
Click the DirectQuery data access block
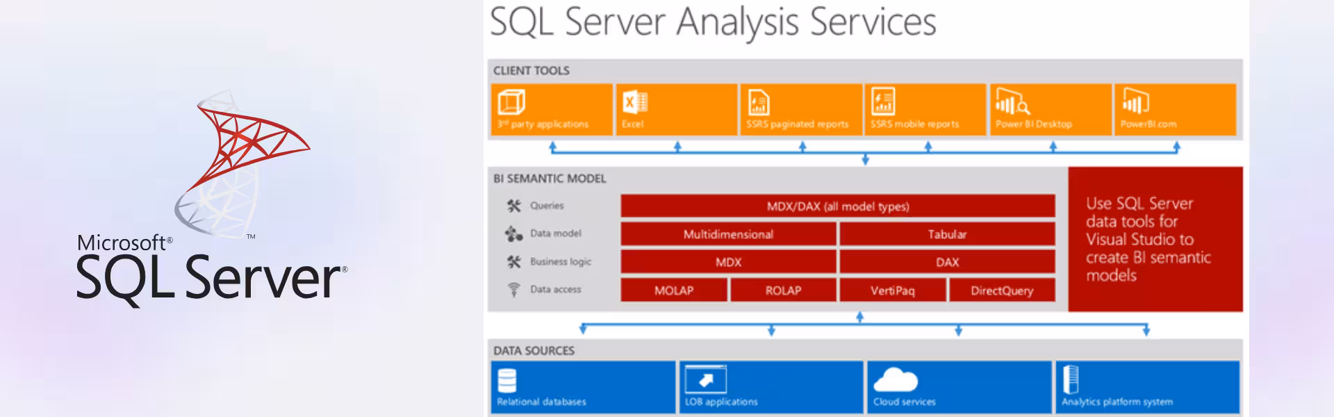pos(1002,290)
